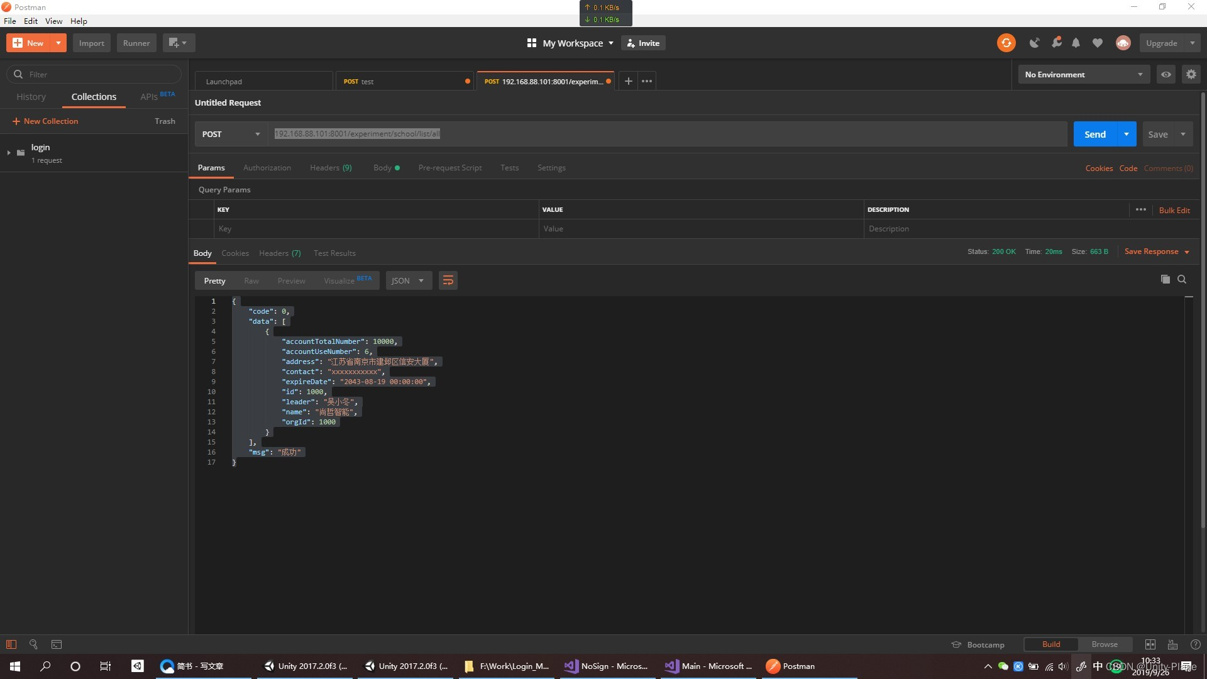Open the Postman console icon

[x=57, y=644]
